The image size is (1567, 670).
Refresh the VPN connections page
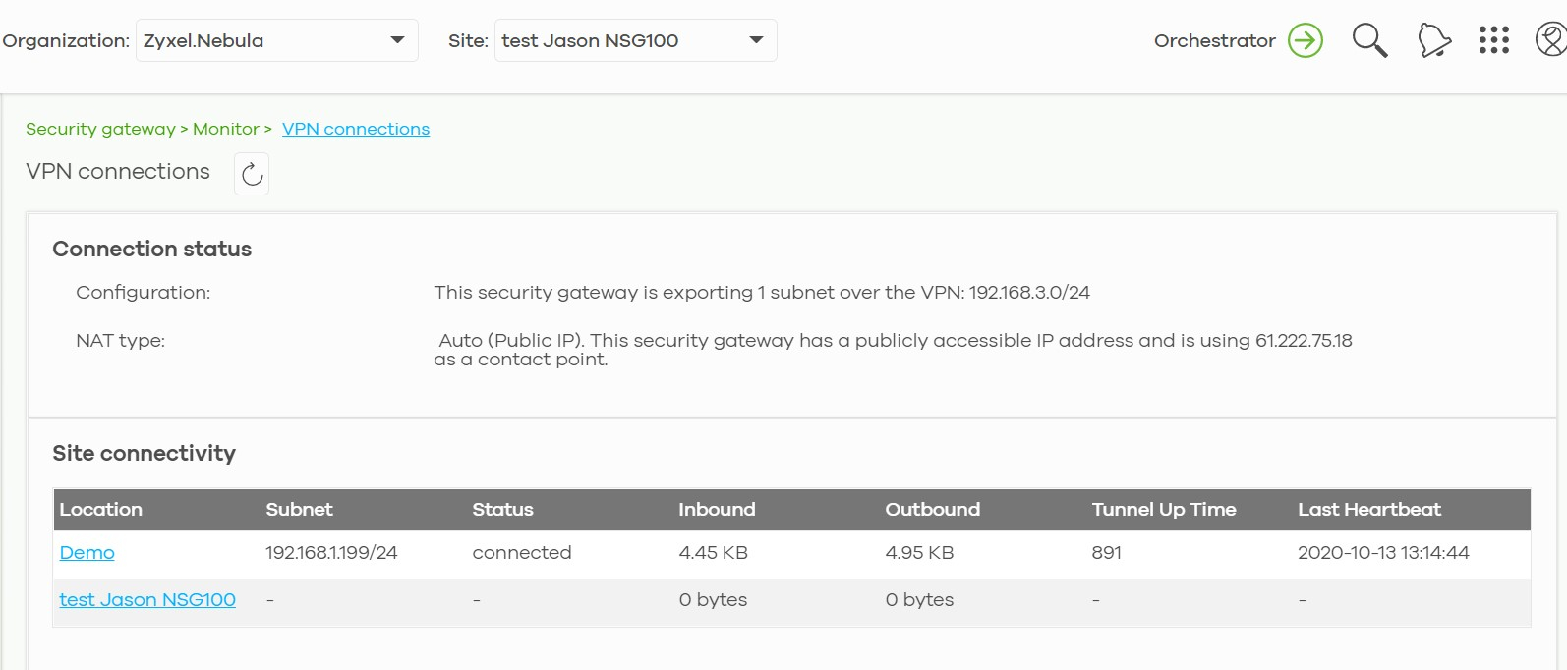(252, 174)
